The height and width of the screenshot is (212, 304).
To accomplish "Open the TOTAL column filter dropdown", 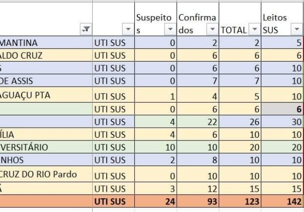I will pyautogui.click(x=255, y=29).
